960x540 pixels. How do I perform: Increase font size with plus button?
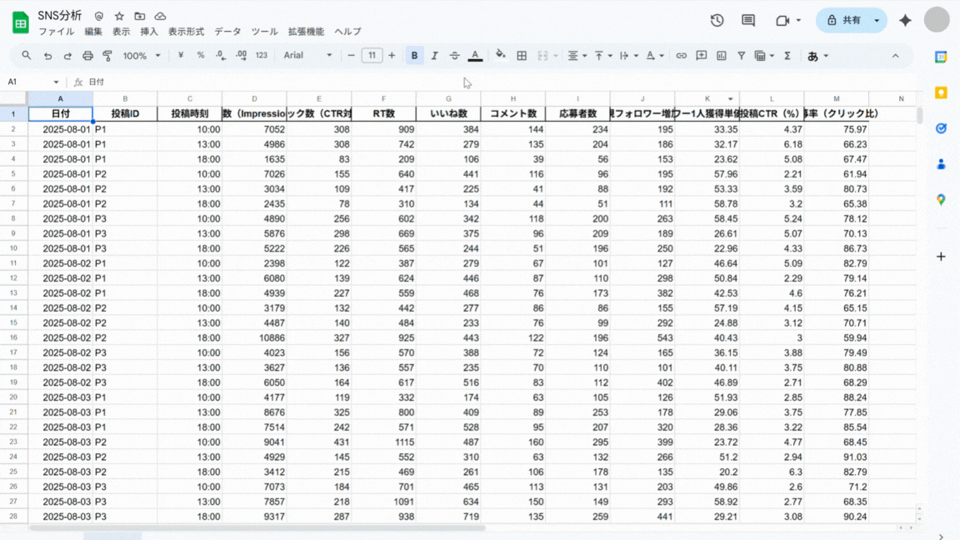point(392,55)
